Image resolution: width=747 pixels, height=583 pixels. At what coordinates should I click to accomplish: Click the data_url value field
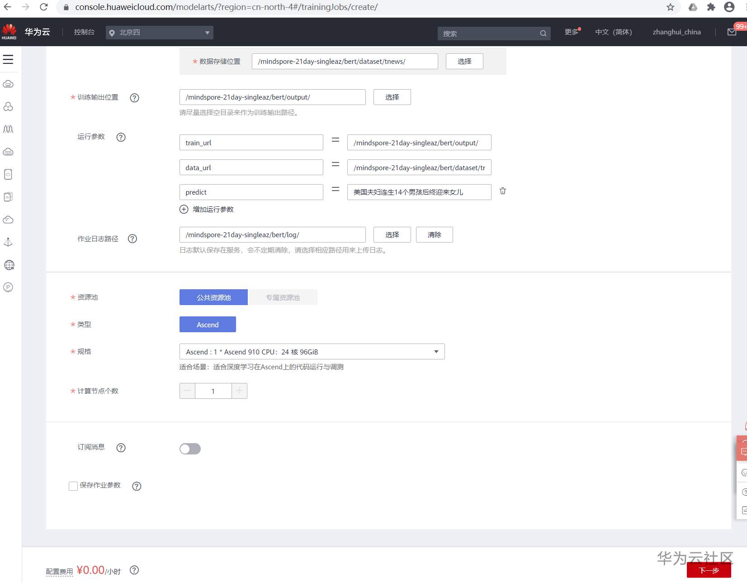coord(419,167)
